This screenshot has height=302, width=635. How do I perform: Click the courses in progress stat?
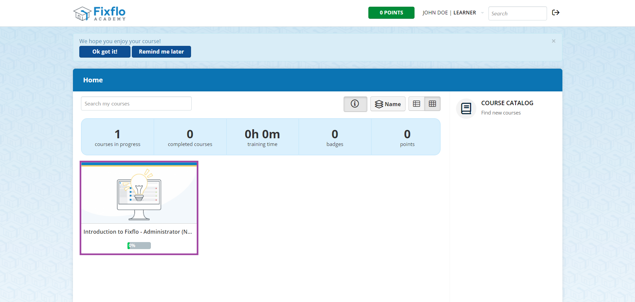pos(117,137)
